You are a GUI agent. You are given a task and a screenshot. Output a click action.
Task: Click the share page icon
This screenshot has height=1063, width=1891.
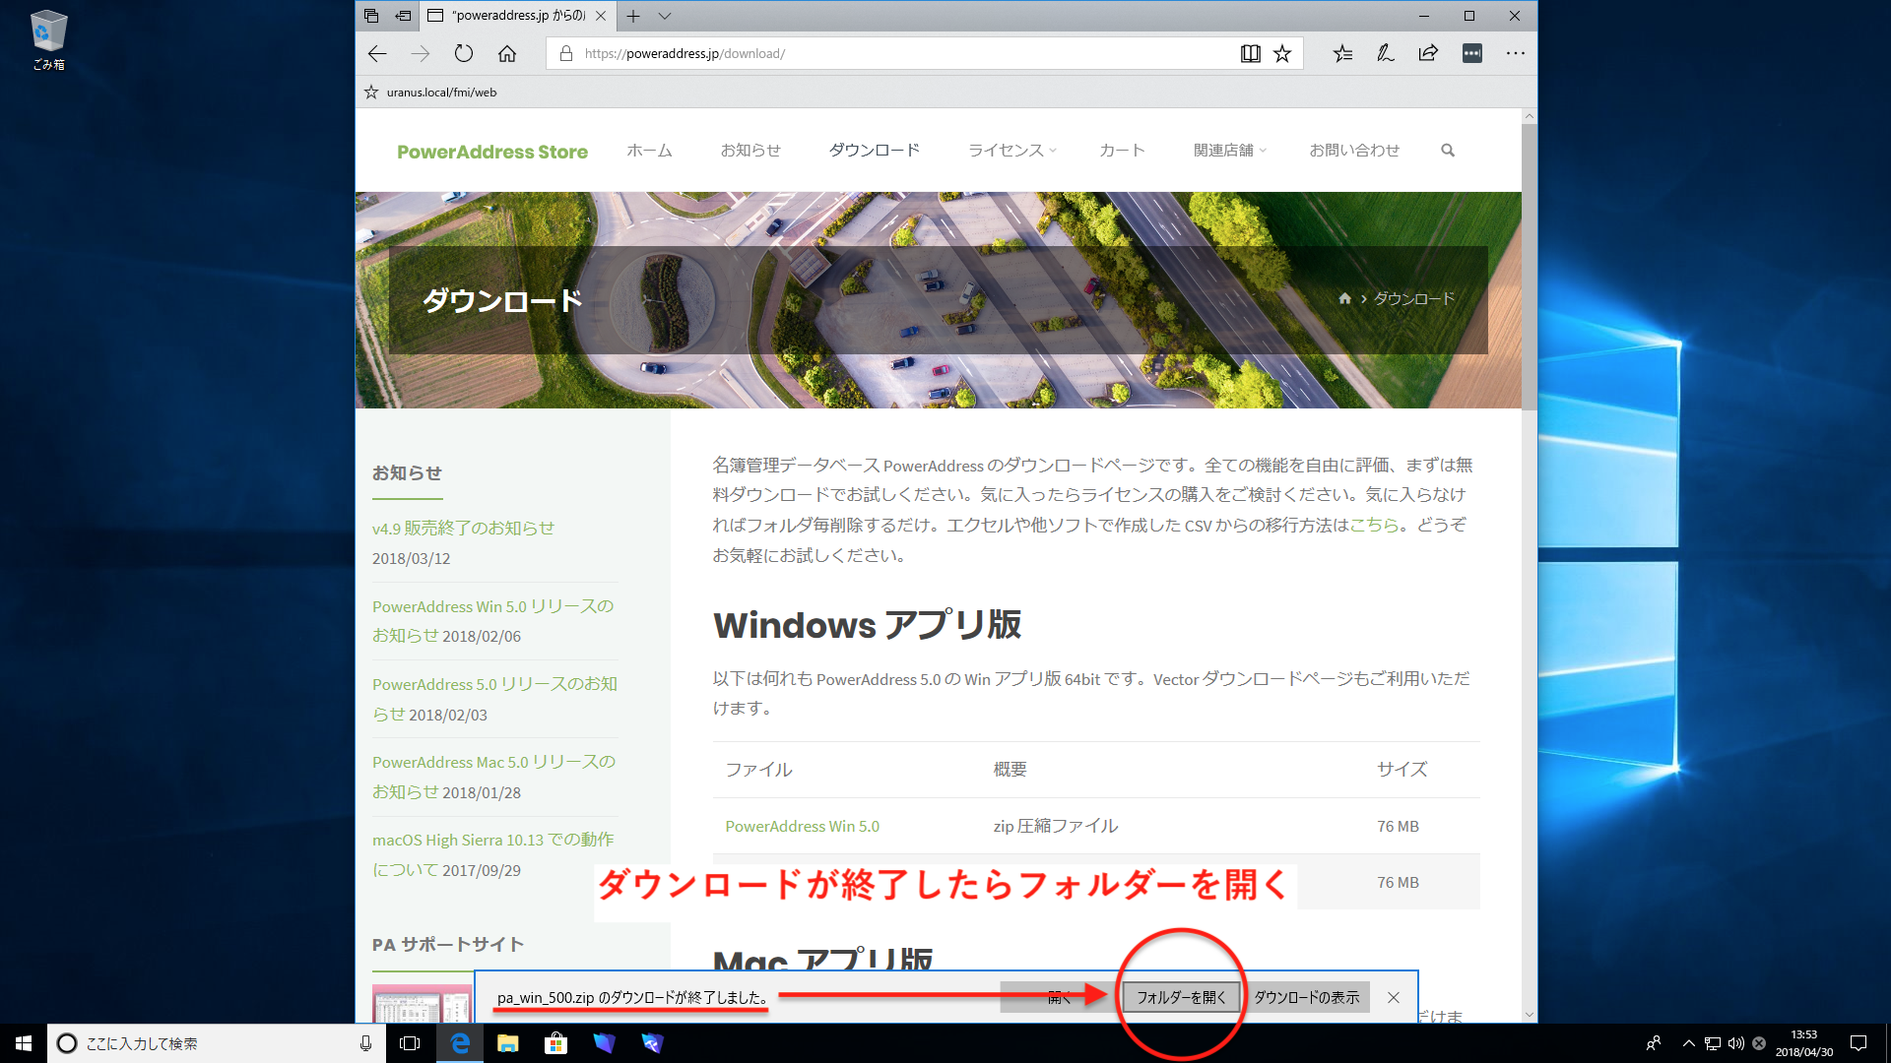coord(1428,53)
